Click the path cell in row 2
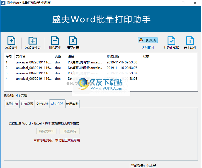This screenshot has height=168, width=202. [x=85, y=68]
